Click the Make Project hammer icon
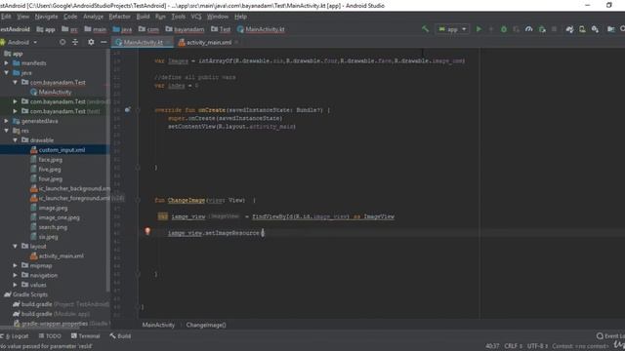The image size is (625, 351). click(x=425, y=29)
